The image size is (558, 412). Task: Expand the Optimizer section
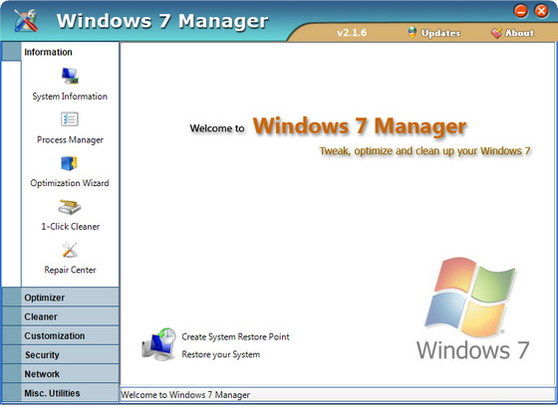click(61, 298)
